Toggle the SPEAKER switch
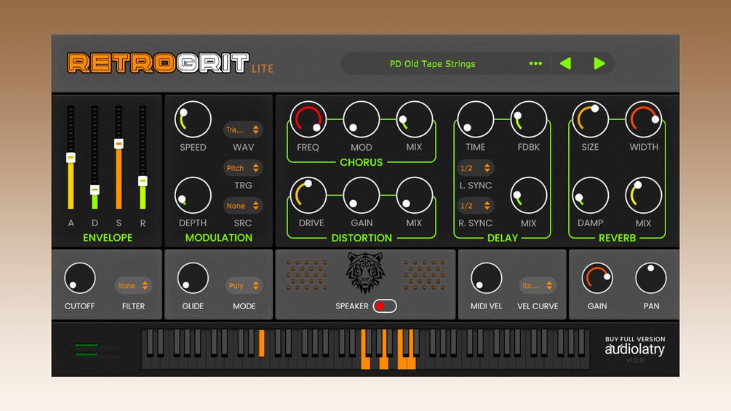 pos(385,306)
